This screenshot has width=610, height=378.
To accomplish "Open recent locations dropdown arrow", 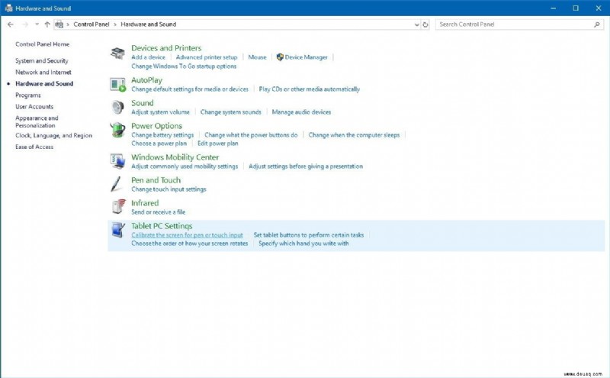I will point(37,24).
